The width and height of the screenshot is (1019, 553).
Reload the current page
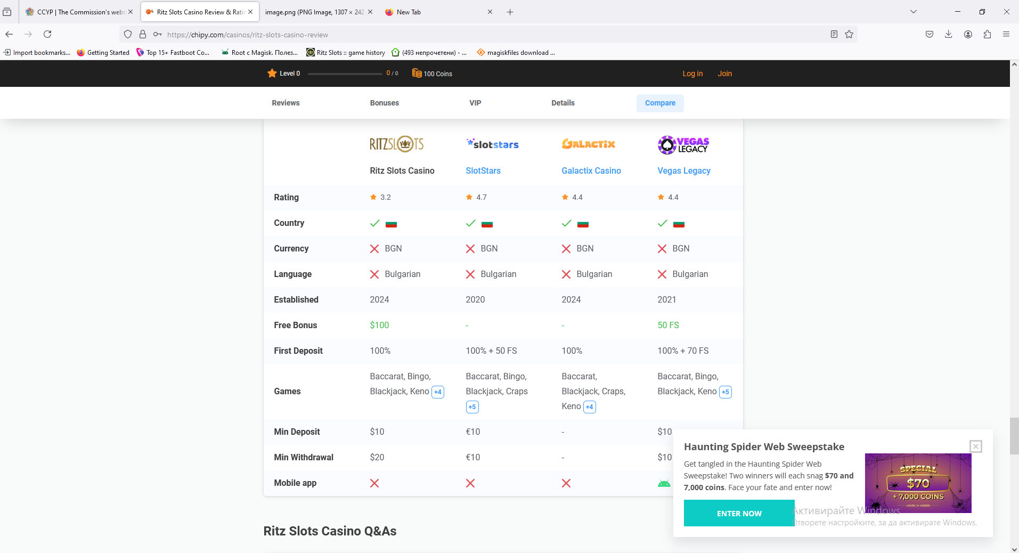pyautogui.click(x=47, y=34)
